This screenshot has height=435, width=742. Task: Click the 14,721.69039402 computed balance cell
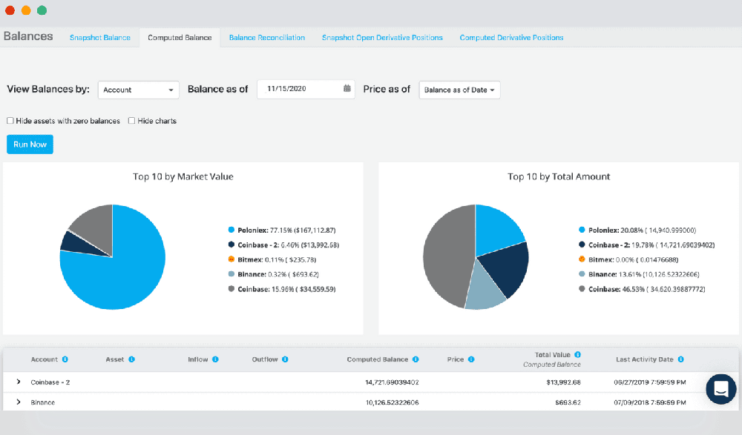pos(392,382)
